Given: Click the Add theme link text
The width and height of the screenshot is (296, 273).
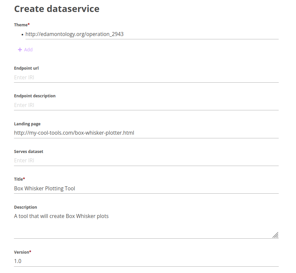Looking at the screenshot, I should tap(28, 50).
